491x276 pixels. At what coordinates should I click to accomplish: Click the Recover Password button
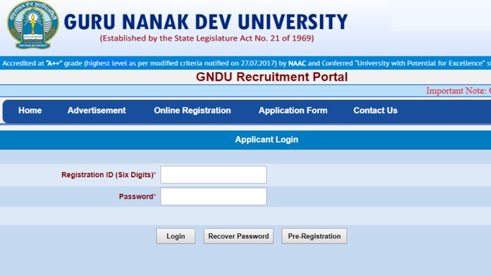238,236
